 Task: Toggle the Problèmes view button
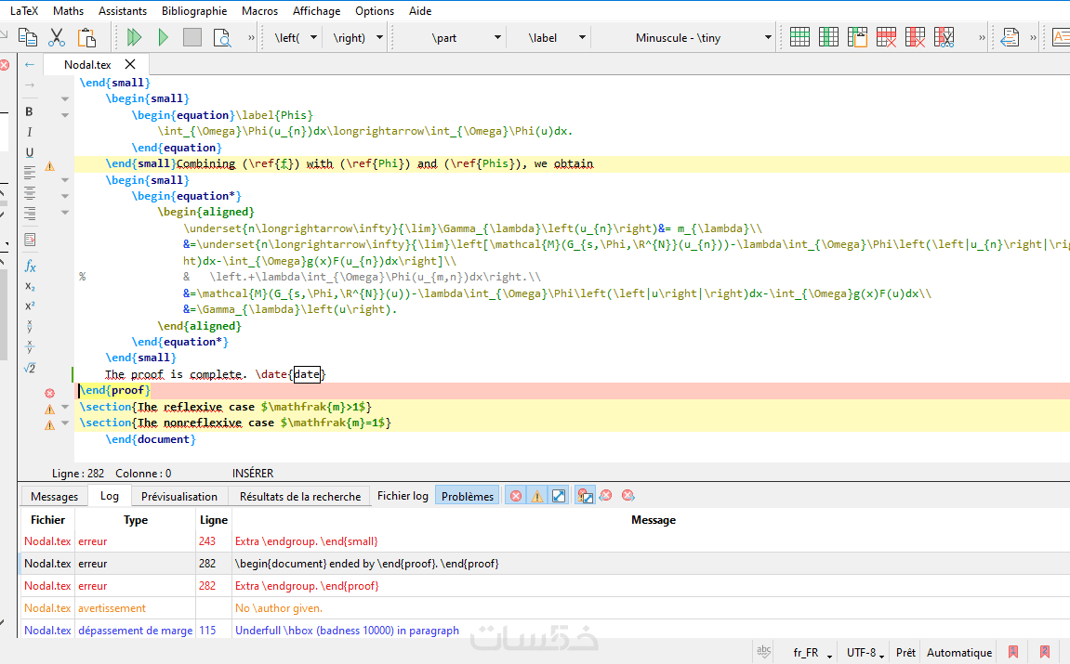tap(468, 496)
